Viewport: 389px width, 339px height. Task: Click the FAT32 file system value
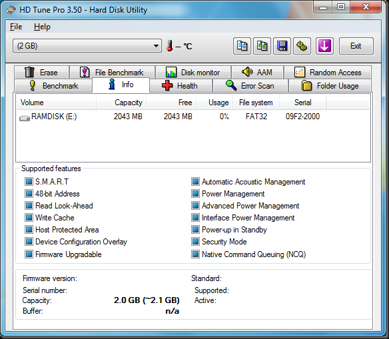[256, 117]
